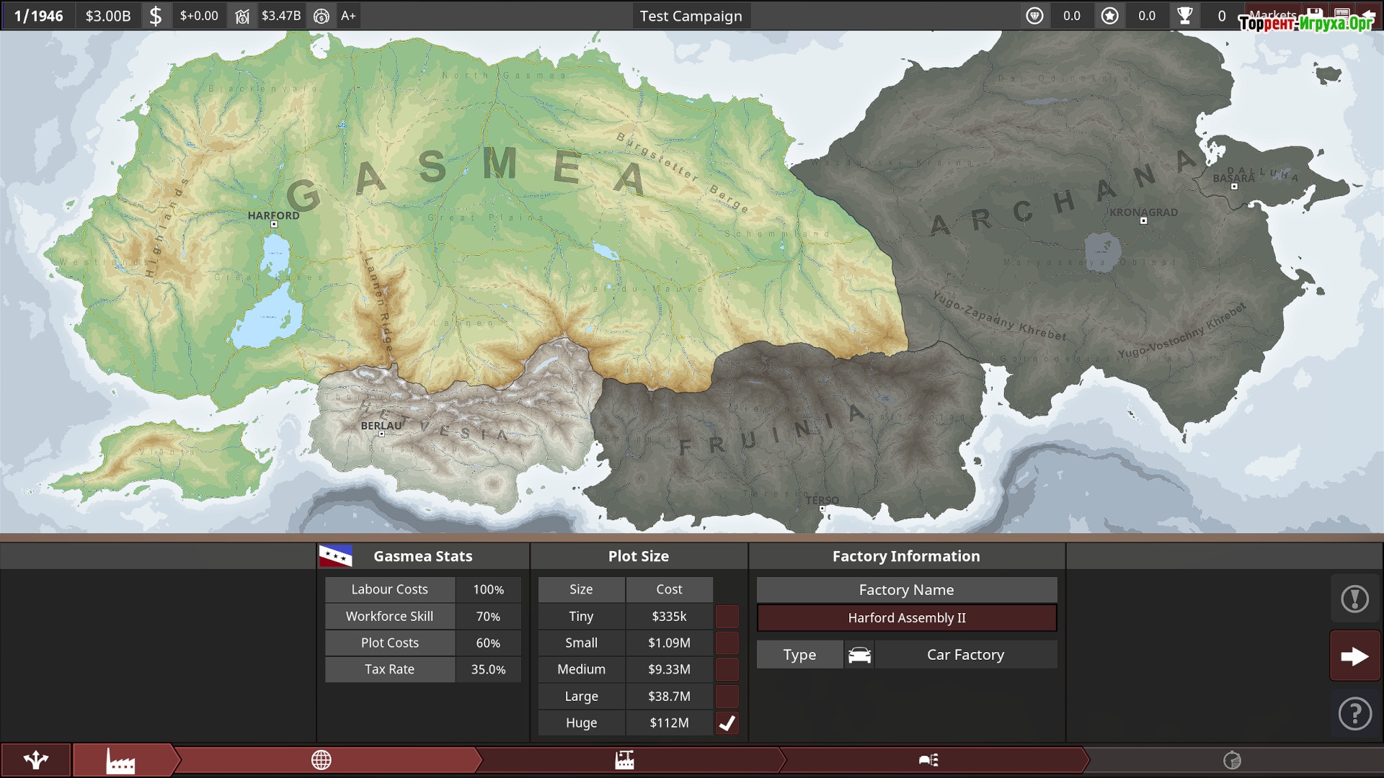Select the Medium plot size checkbox
The height and width of the screenshot is (778, 1384).
(727, 669)
